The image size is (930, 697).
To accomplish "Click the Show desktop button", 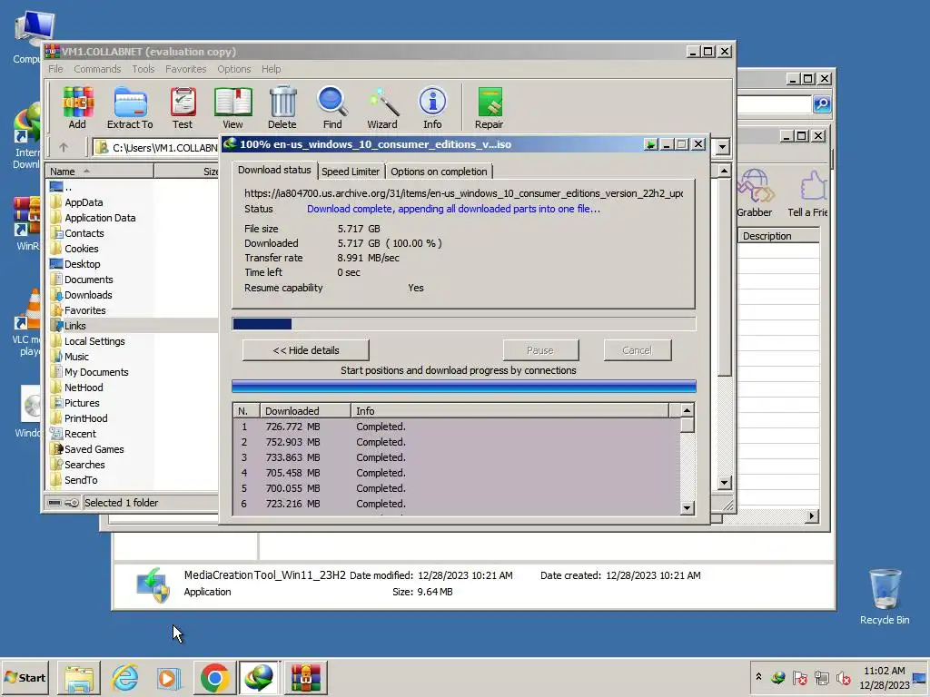I will (x=920, y=677).
